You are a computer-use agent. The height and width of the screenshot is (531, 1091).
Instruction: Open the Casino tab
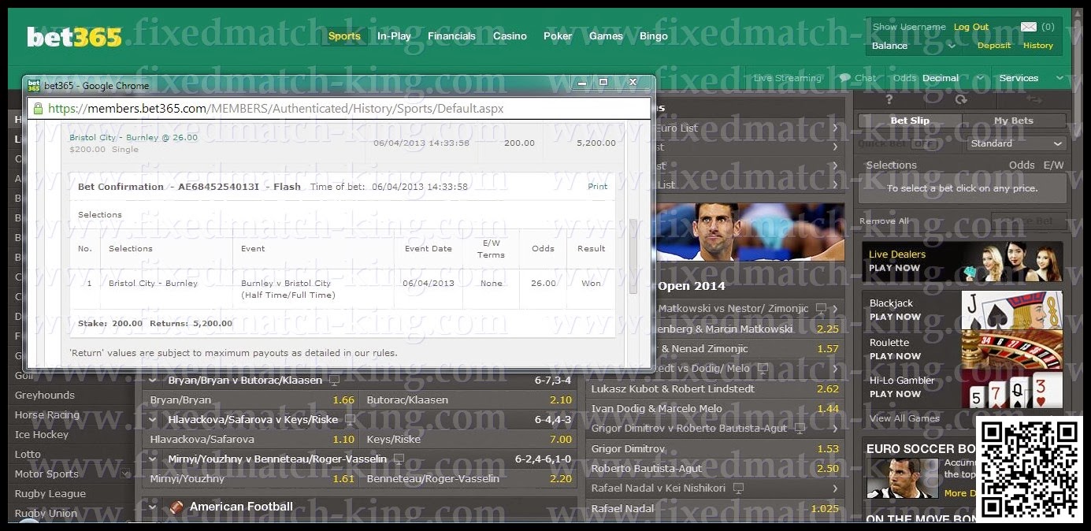point(510,36)
